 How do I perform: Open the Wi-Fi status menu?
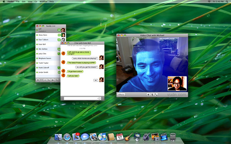tap(209, 2)
